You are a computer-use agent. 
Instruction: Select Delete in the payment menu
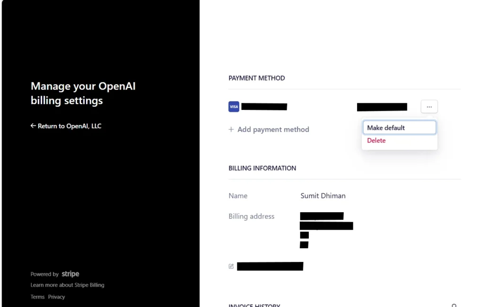[376, 141]
